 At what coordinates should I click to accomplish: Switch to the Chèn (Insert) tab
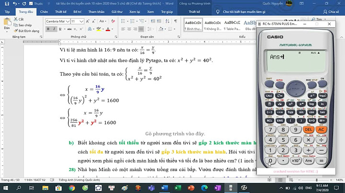(44, 11)
